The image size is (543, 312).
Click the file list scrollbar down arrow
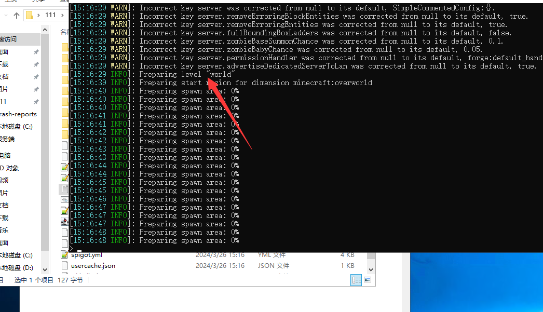point(371,269)
